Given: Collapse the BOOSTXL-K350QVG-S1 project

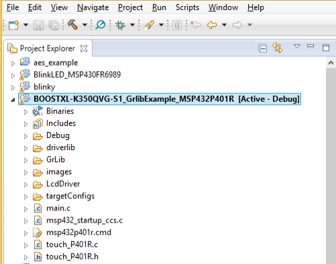Looking at the screenshot, I should coord(13,100).
